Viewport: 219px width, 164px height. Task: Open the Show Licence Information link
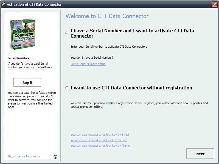point(24,156)
